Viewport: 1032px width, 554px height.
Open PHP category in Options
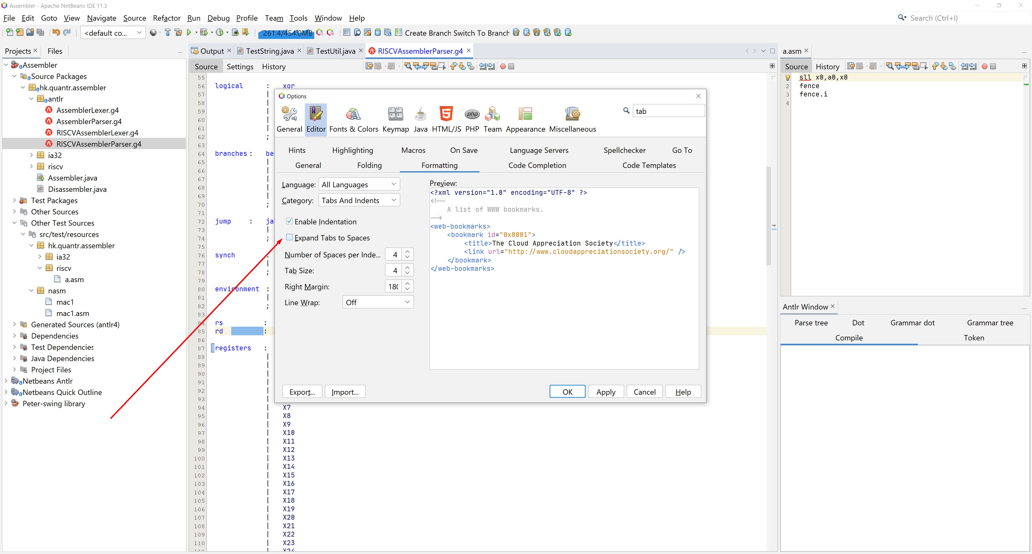(472, 119)
